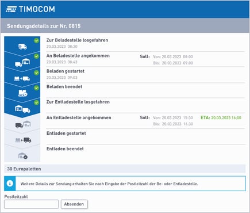Click the 30 Europaletten bar
The width and height of the screenshot is (250, 213).
[125, 169]
